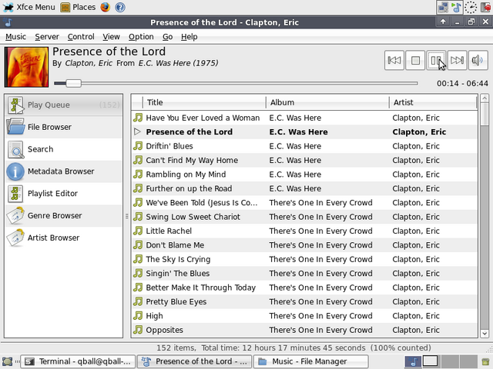Open the Metadata Browser sidebar item
493x369 pixels.
[x=64, y=171]
